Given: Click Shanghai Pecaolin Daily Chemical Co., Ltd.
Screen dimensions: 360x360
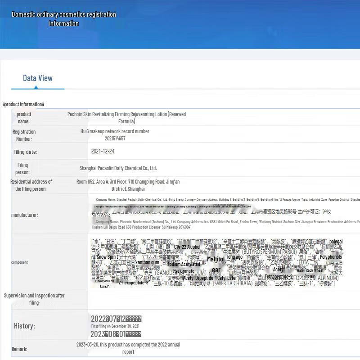Looking at the screenshot, I should pyautogui.click(x=118, y=168).
